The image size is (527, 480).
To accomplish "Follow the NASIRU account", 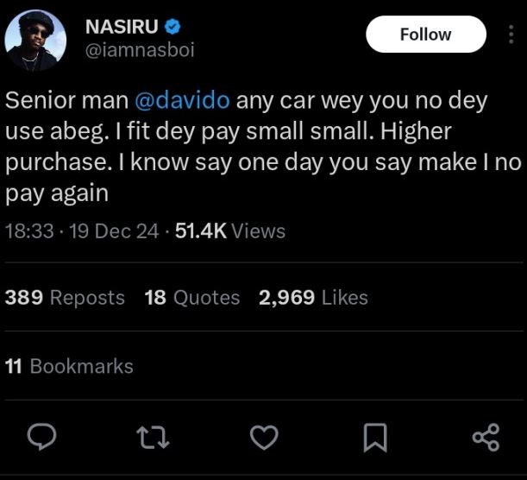I will (425, 35).
